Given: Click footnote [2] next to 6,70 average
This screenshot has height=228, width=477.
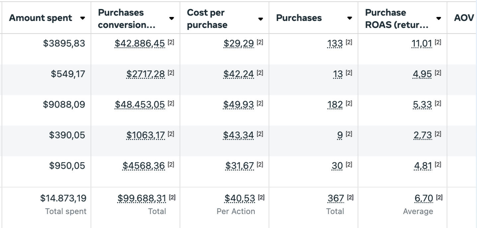Looking at the screenshot, I should pos(439,198).
